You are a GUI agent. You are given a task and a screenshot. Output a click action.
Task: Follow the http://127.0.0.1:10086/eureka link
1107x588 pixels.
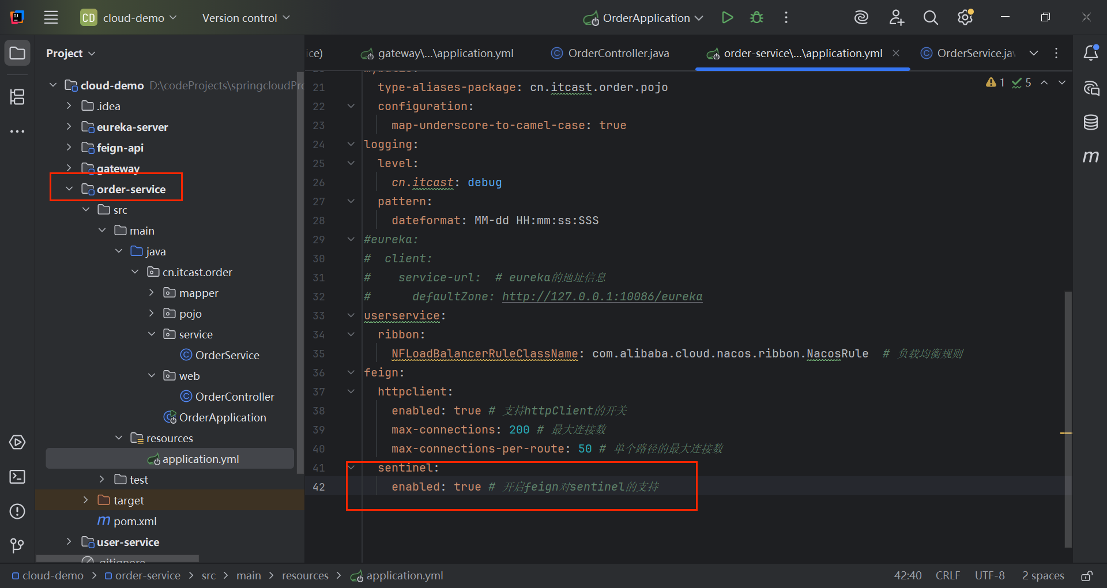coord(602,296)
